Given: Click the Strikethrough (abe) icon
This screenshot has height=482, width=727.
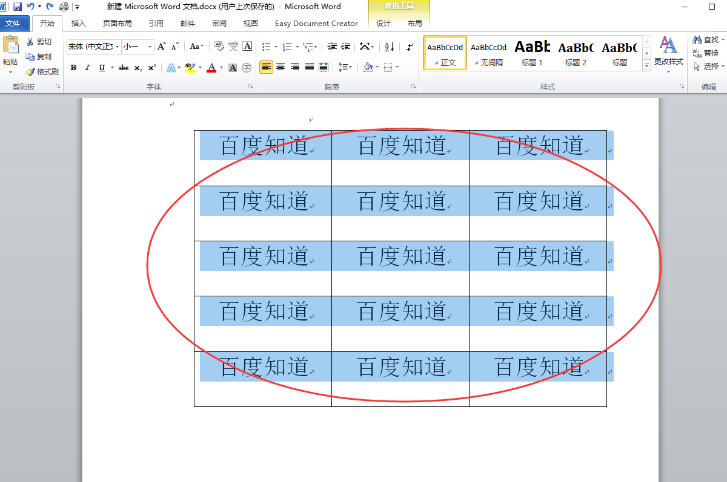Looking at the screenshot, I should (x=123, y=68).
